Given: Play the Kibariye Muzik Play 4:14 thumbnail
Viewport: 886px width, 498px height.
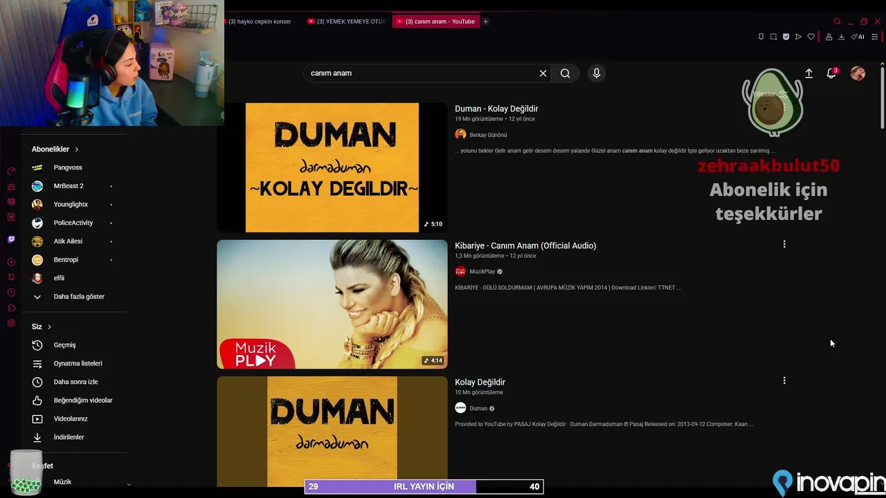Looking at the screenshot, I should [332, 304].
